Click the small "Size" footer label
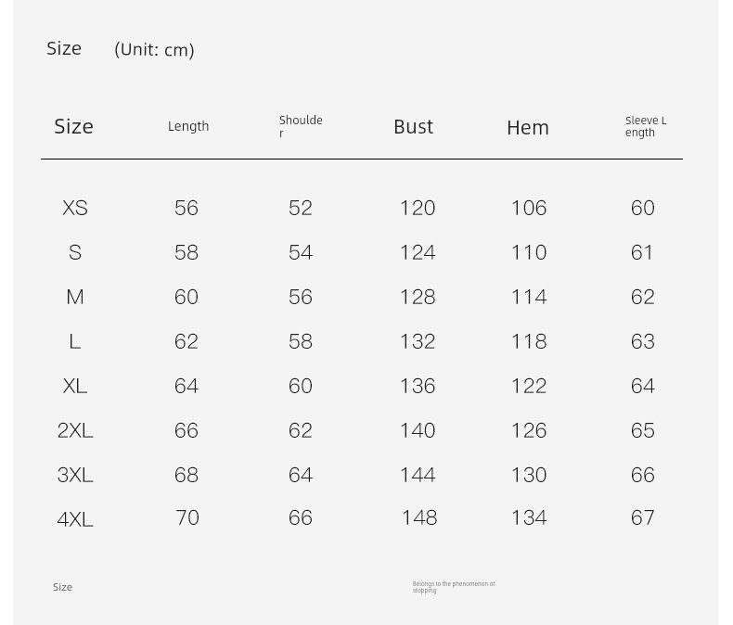The height and width of the screenshot is (625, 733). 62,587
